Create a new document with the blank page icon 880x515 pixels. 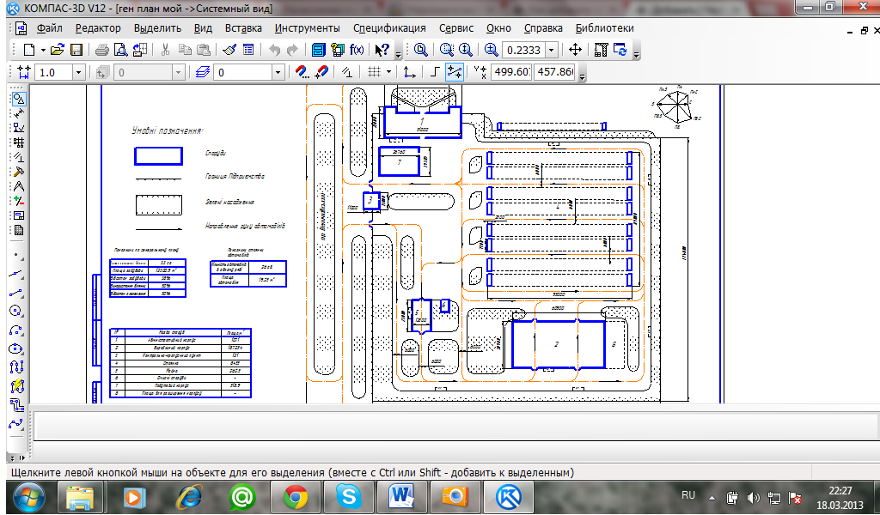28,50
